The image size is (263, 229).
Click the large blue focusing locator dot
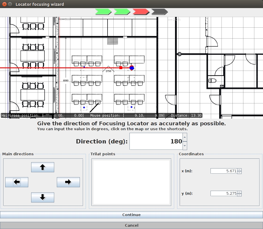click(132, 68)
